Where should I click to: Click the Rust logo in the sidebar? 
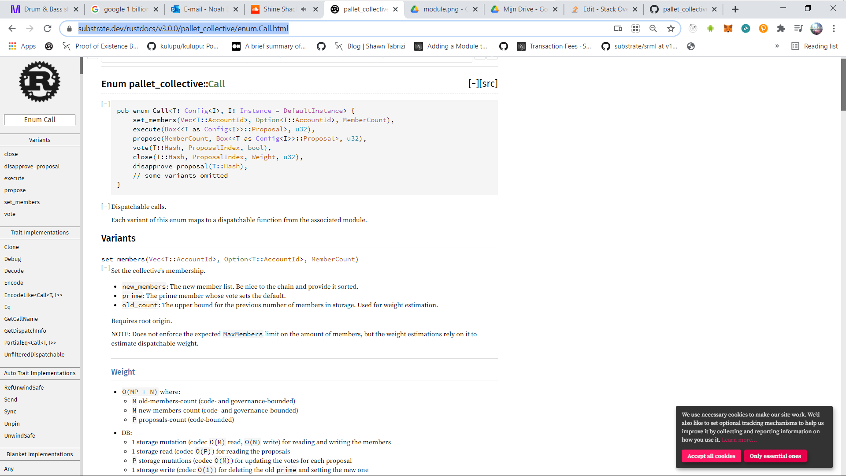(40, 82)
